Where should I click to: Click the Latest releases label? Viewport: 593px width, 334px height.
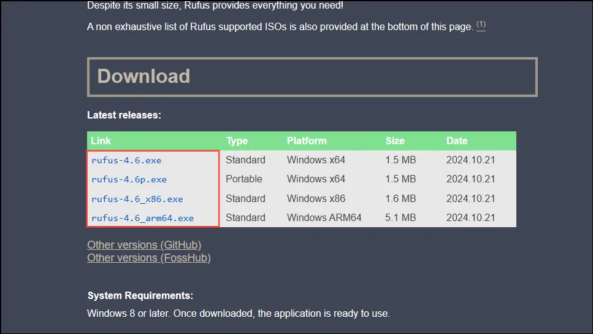pos(124,115)
